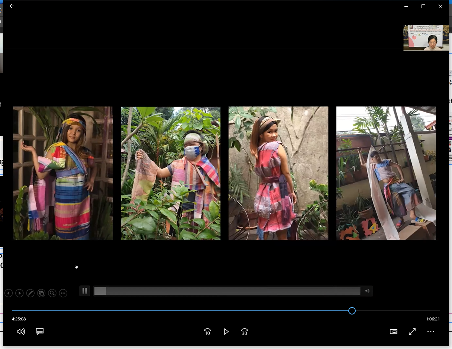This screenshot has height=349, width=452.
Task: Skip forward 30 seconds
Action: point(245,332)
